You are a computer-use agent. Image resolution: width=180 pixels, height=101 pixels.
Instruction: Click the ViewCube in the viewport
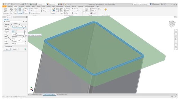click(172, 24)
